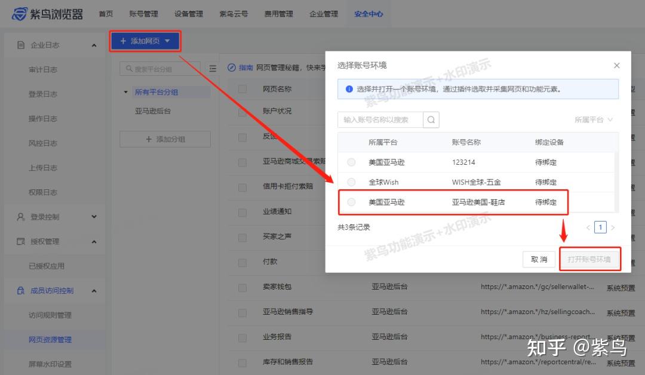The height and width of the screenshot is (375, 645).
Task: Go to previous page arrow in dialog
Action: (x=588, y=228)
